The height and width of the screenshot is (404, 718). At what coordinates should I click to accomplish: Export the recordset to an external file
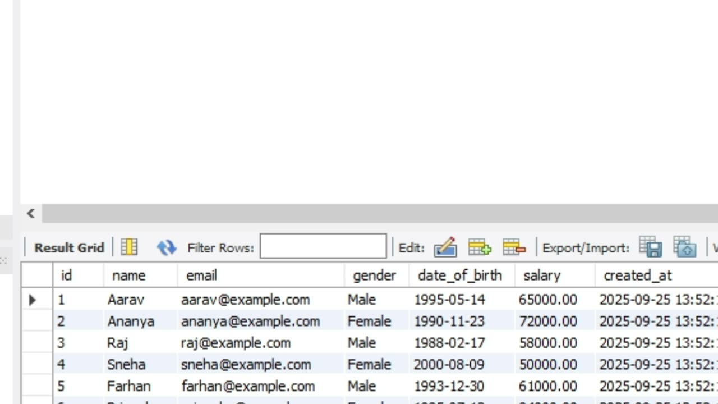[x=651, y=247]
